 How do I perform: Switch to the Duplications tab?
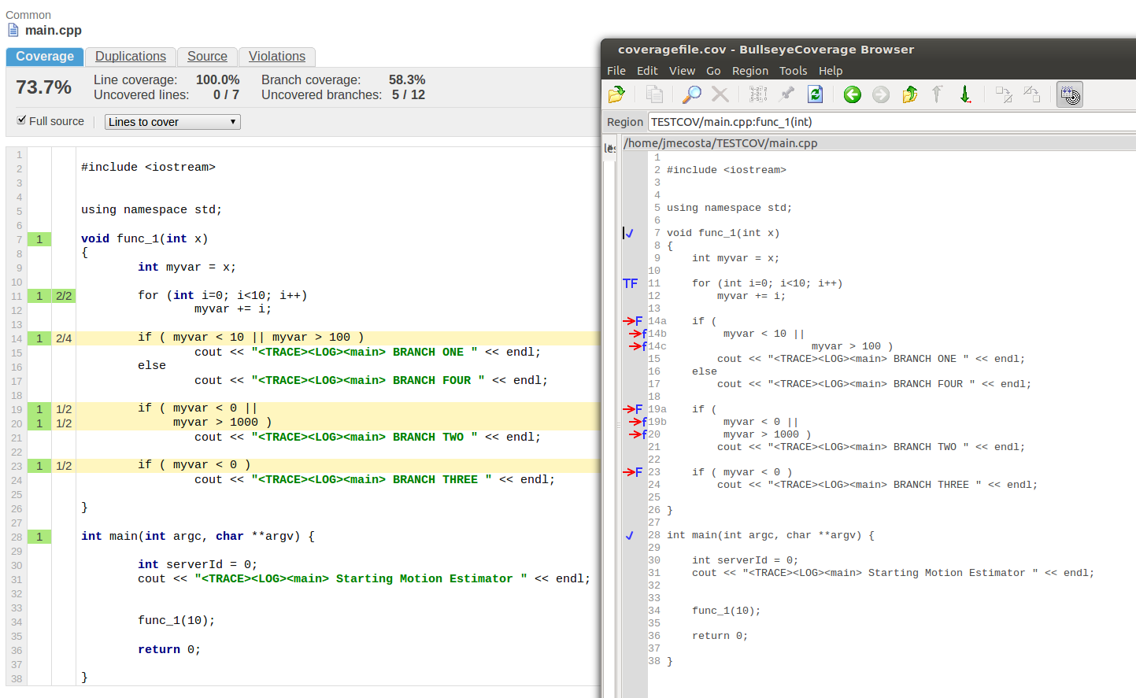pyautogui.click(x=131, y=57)
